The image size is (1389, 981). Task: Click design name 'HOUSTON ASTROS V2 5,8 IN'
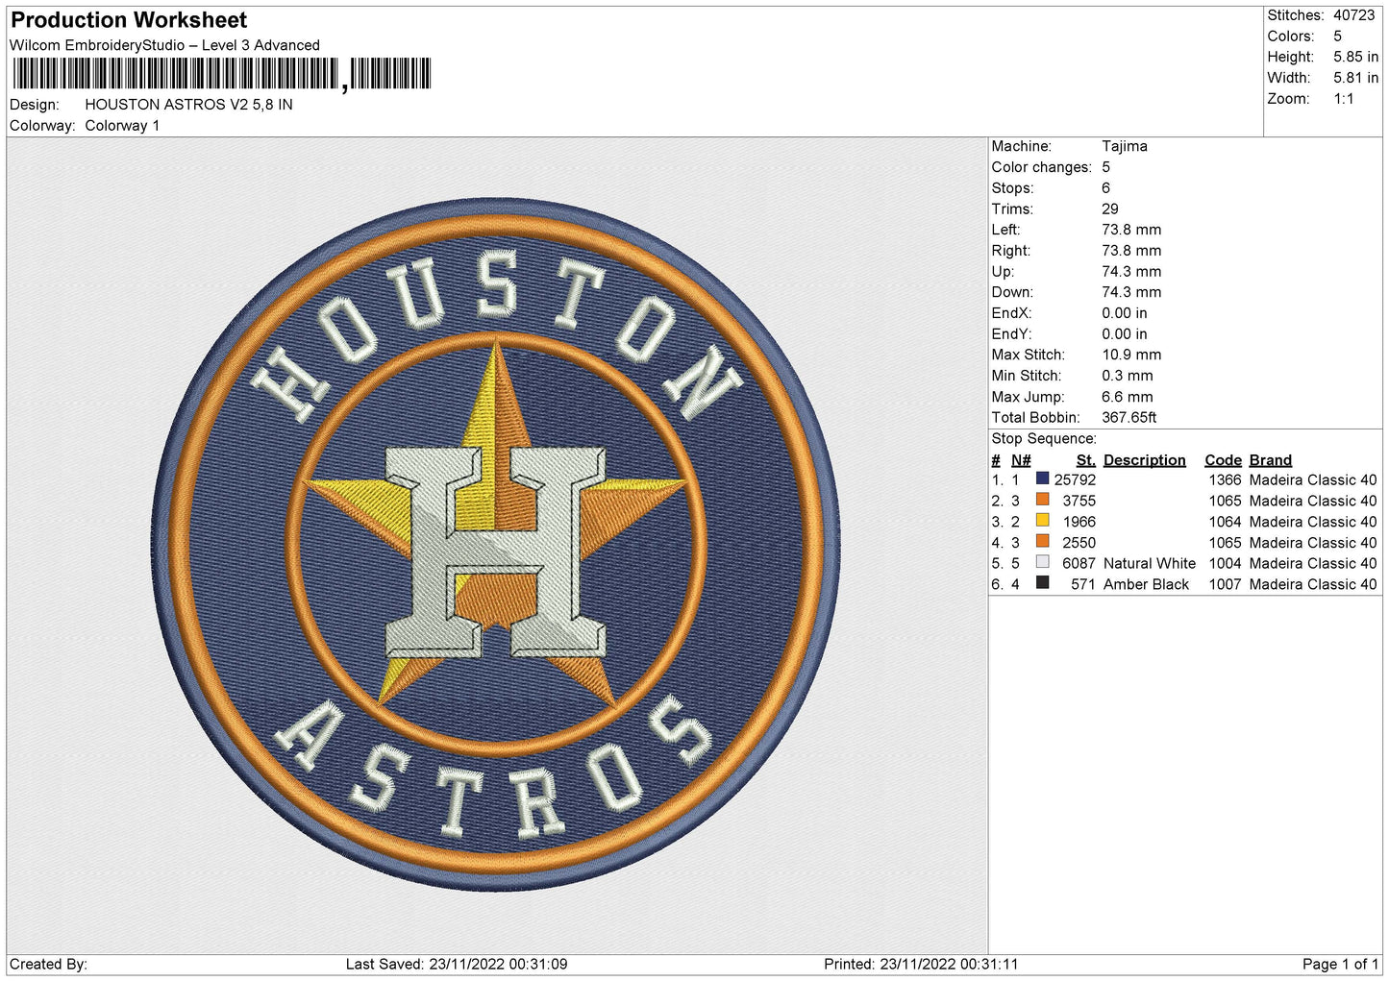[188, 105]
